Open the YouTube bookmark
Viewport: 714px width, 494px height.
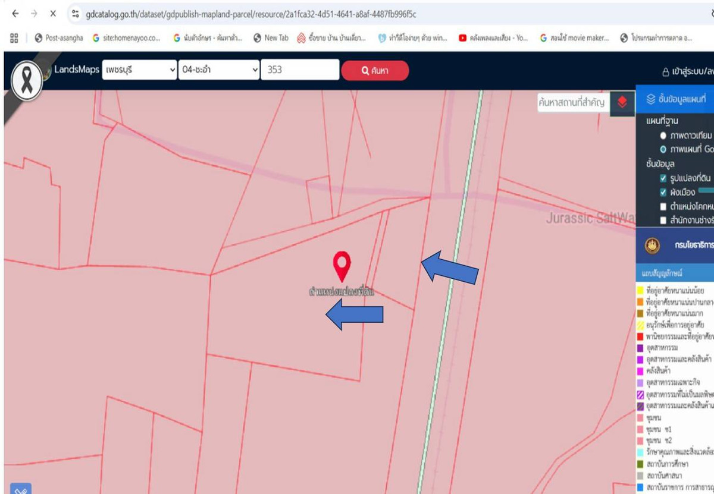[493, 38]
